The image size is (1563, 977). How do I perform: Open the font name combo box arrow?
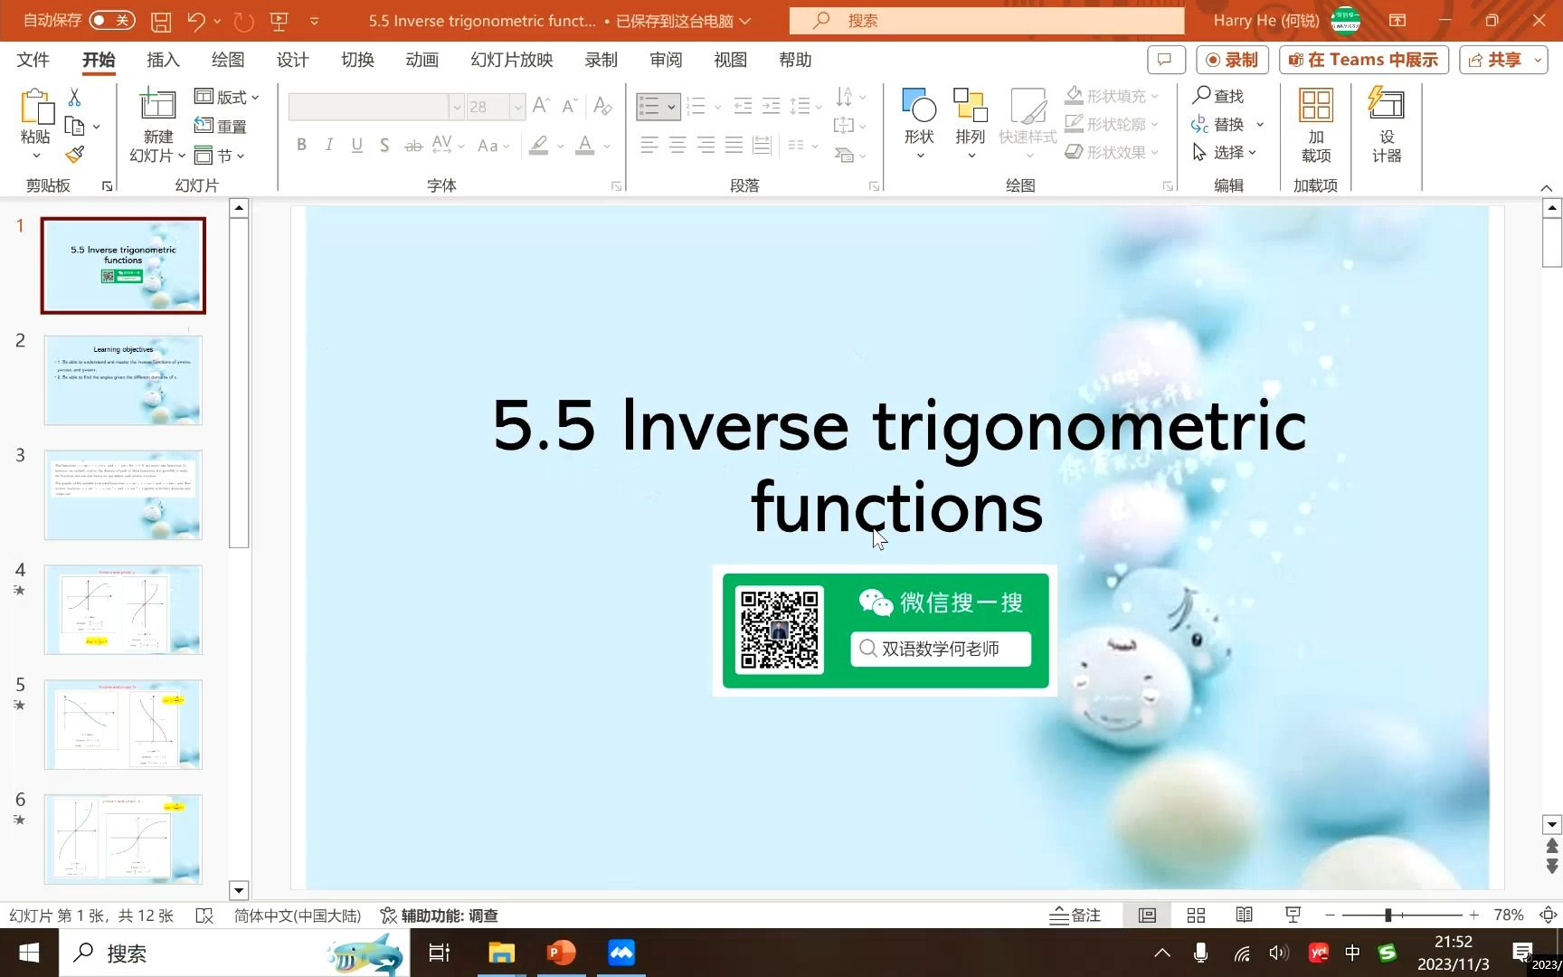point(457,107)
